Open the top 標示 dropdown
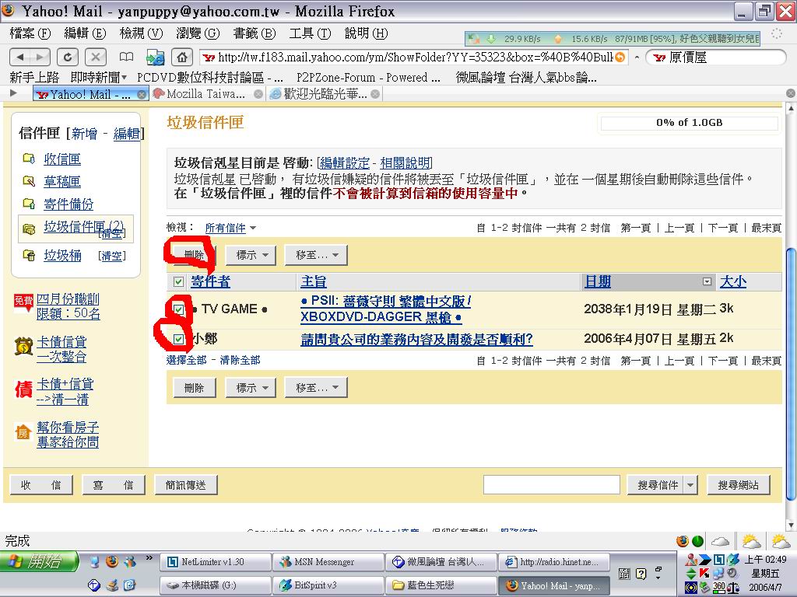The image size is (797, 597). [x=251, y=255]
